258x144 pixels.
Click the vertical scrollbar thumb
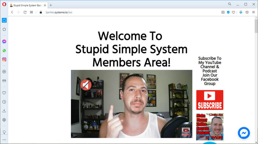[256, 26]
